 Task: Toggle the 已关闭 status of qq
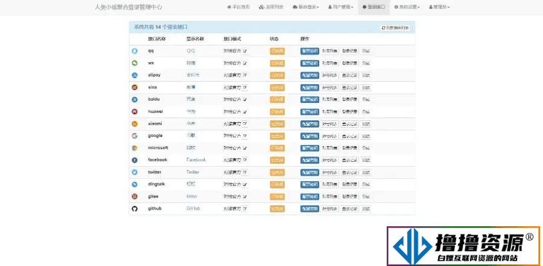tap(277, 51)
